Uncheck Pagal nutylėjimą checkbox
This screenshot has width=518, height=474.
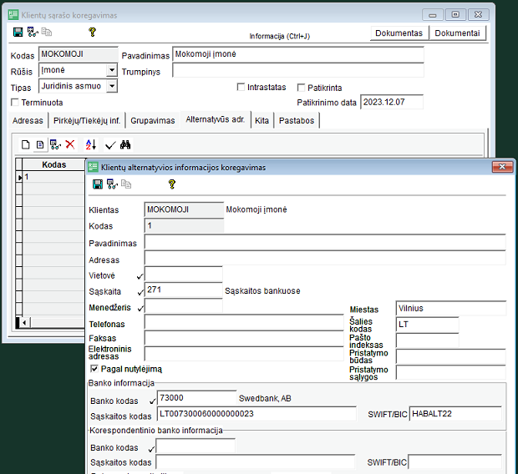94,369
